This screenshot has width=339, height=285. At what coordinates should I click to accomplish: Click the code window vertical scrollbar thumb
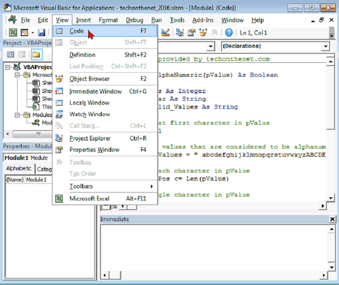pos(331,98)
